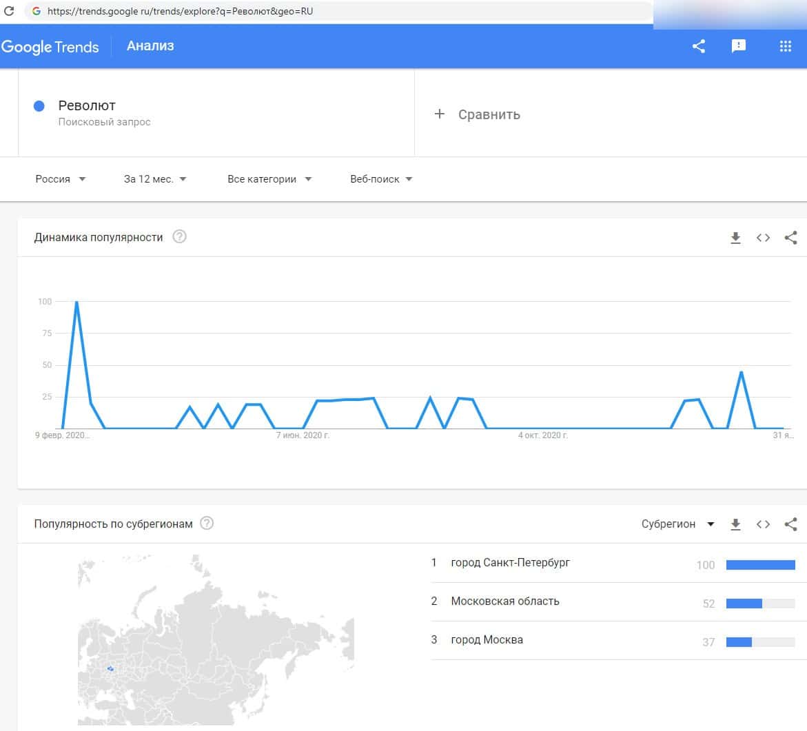
Task: Click the Сравнить add comparison button
Action: 477,114
